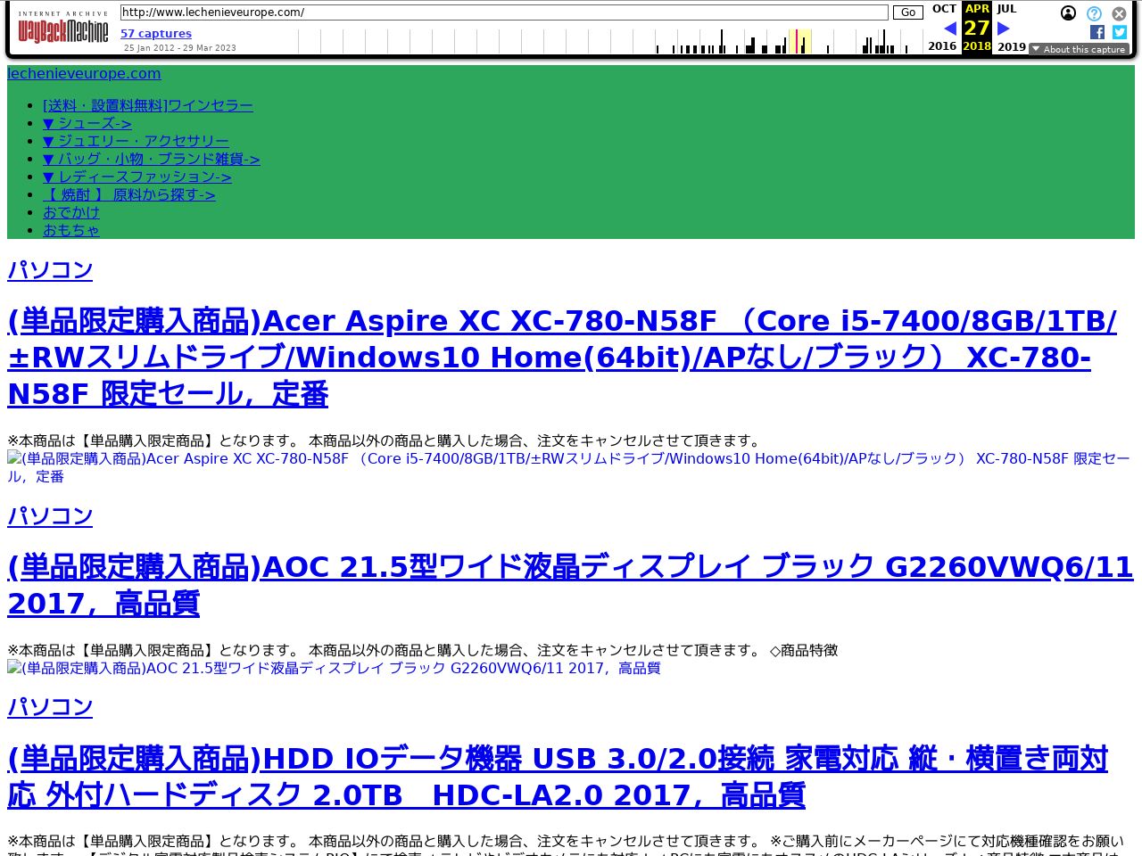Open the ▼ シューズ-> menu item

click(87, 123)
